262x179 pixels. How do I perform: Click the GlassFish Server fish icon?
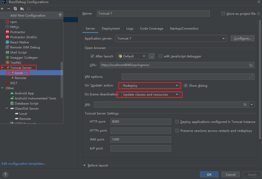[x=12, y=109]
